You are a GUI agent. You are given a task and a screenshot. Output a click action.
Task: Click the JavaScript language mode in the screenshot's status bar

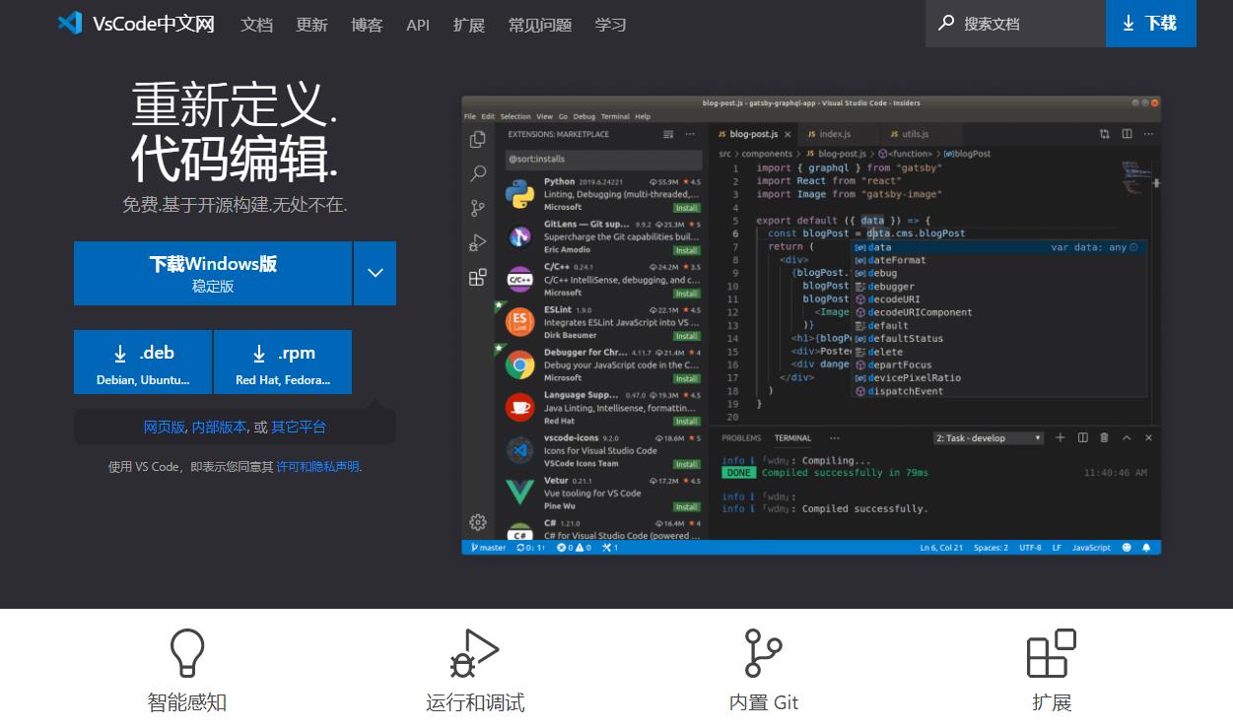(x=1091, y=548)
